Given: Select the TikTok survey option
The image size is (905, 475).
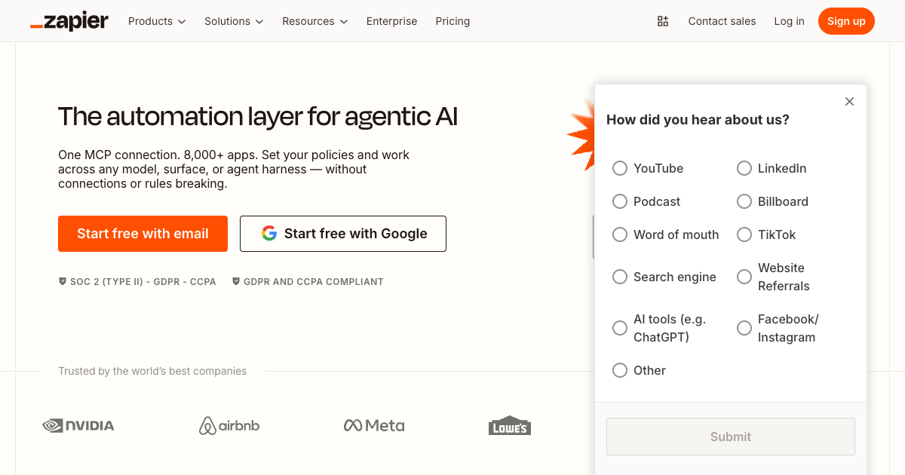Looking at the screenshot, I should pos(744,234).
